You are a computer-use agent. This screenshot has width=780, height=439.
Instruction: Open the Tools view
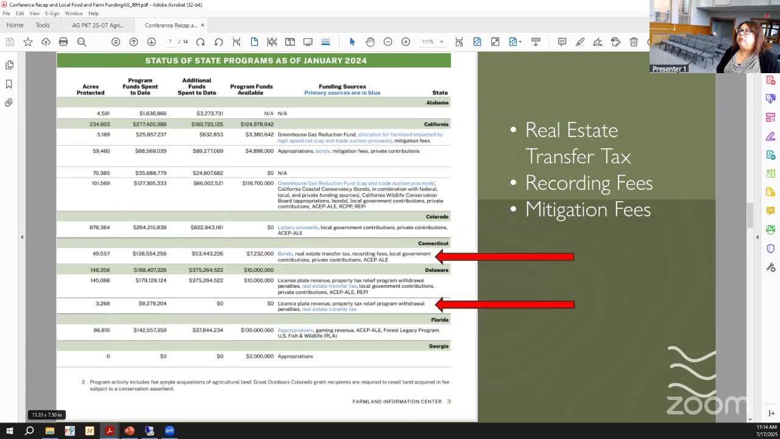pyautogui.click(x=43, y=25)
